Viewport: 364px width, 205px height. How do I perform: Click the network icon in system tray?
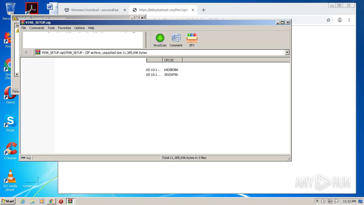(x=330, y=201)
